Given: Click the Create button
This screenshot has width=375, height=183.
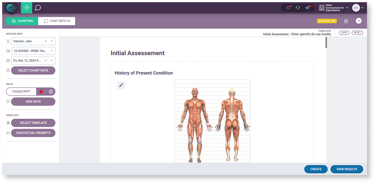Looking at the screenshot, I should click(316, 169).
